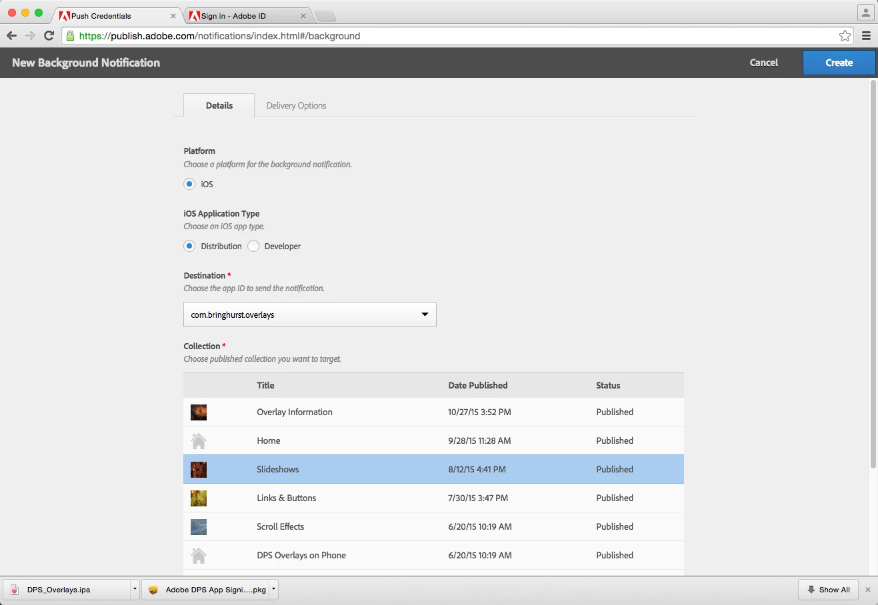Click date 8/12/15 4:41 PM
Viewport: 878px width, 605px height.
(x=477, y=470)
